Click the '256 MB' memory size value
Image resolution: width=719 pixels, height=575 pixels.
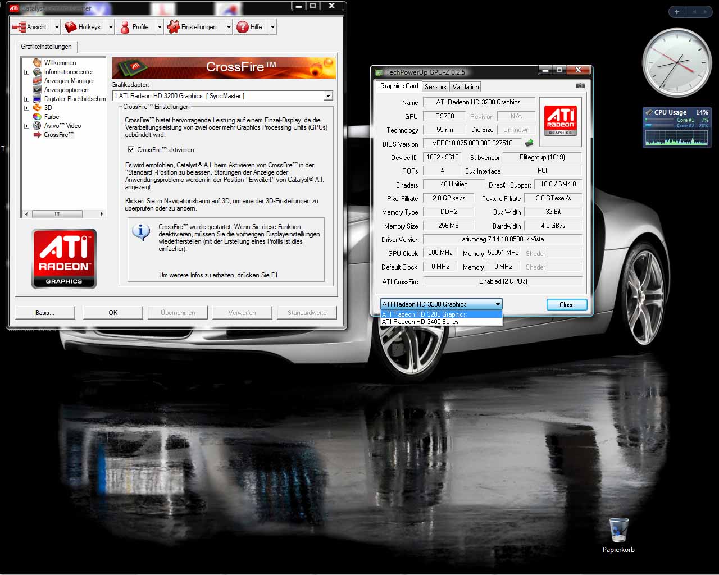[x=448, y=226]
